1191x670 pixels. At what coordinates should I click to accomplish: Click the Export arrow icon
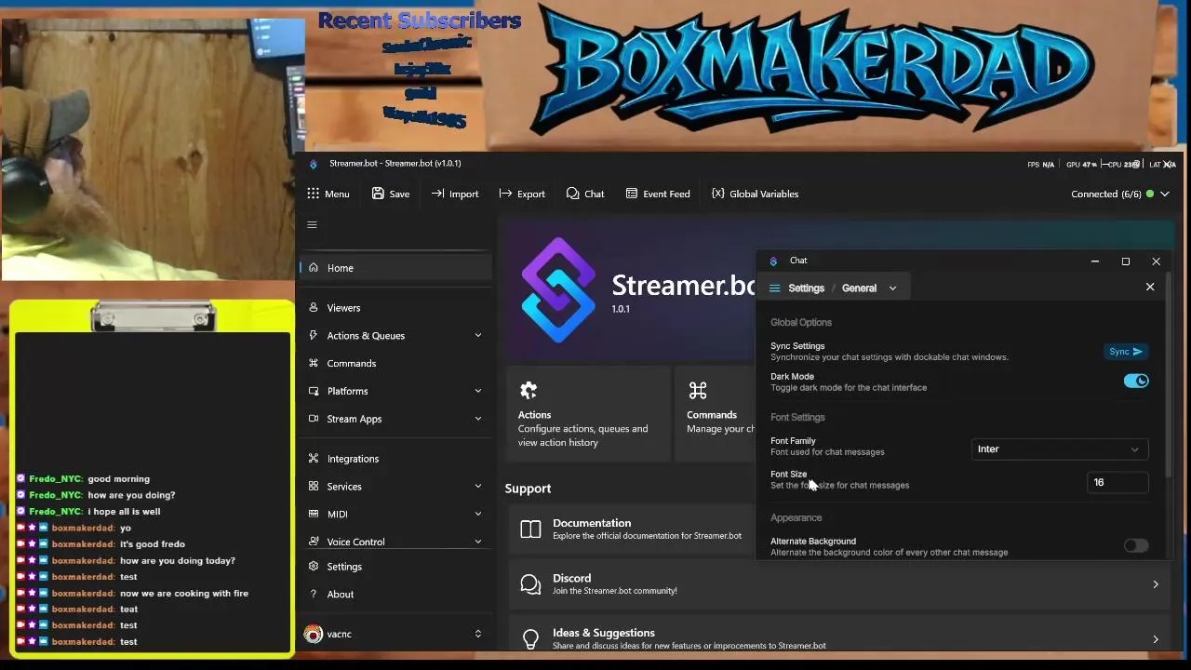pos(505,194)
